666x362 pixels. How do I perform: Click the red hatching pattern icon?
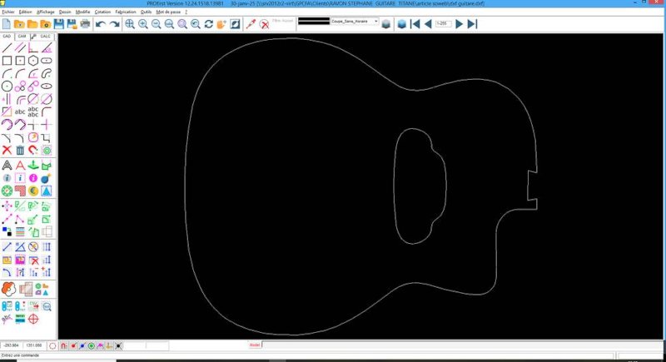pos(20,191)
